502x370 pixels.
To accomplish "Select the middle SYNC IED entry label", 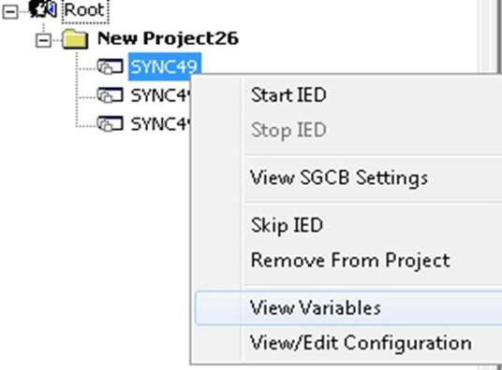I will click(161, 95).
